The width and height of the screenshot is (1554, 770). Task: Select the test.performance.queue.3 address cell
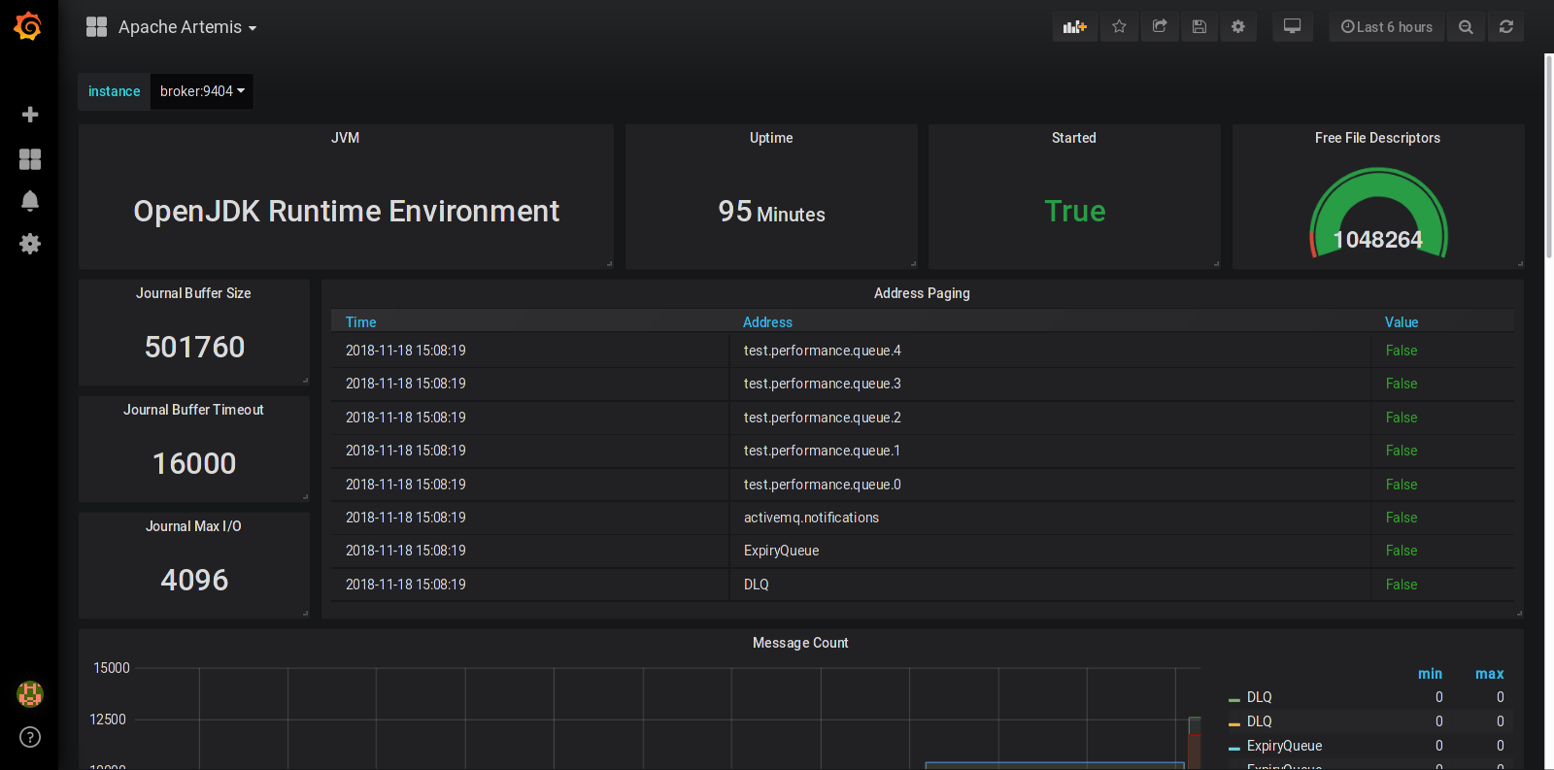tap(823, 384)
